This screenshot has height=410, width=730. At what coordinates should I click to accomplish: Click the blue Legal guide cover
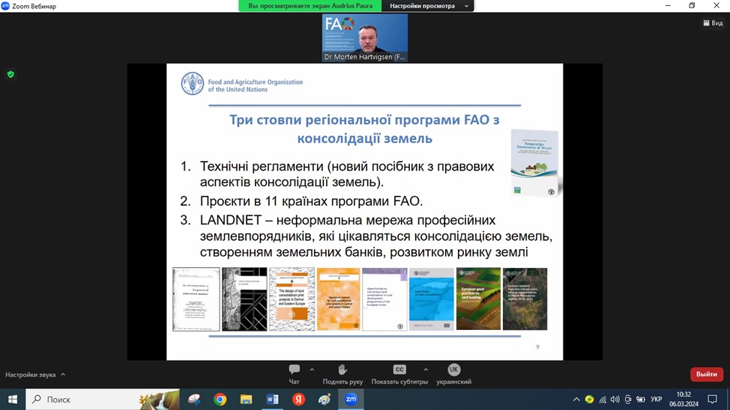coord(432,299)
